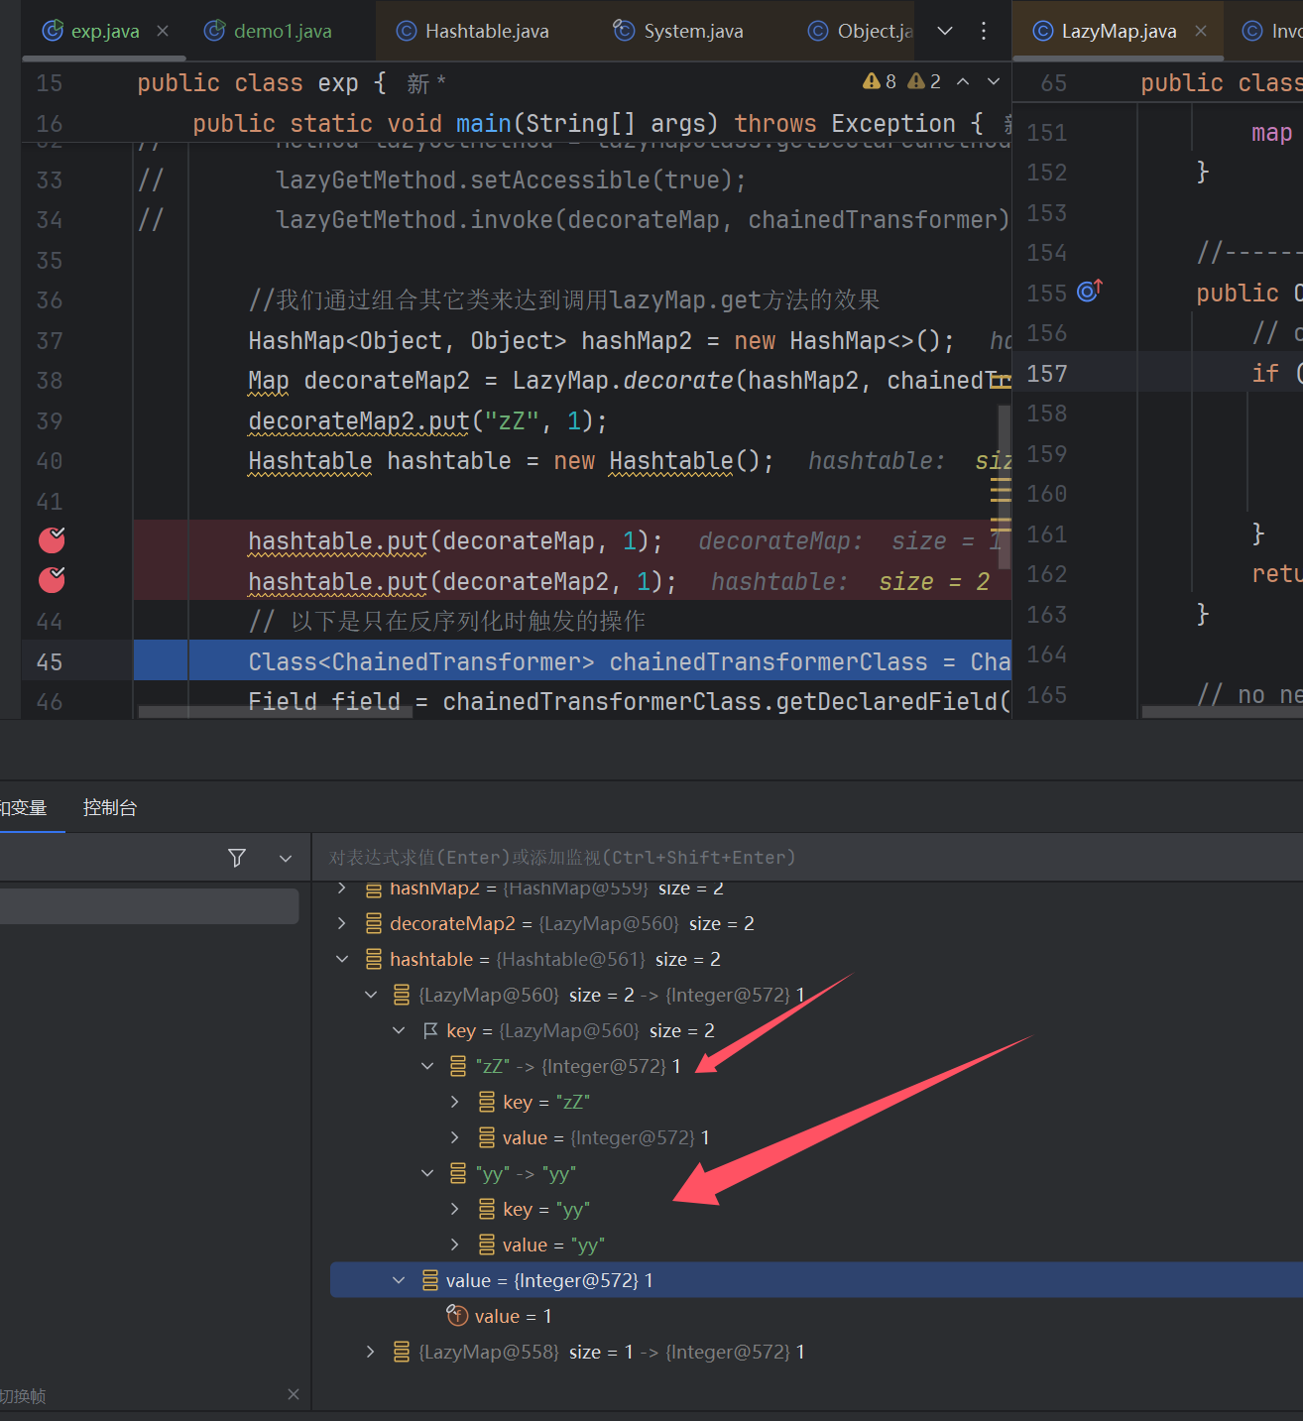Click the list icon beside hashMap2 variable
The image size is (1303, 1421).
tap(374, 889)
